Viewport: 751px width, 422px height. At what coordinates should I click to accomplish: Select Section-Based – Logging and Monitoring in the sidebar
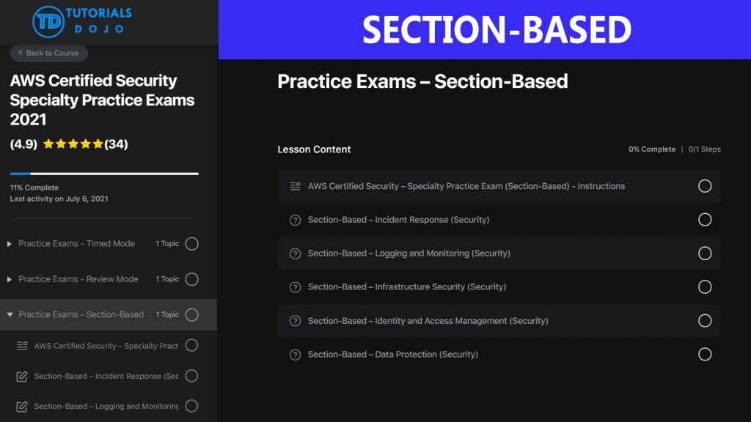(x=103, y=406)
